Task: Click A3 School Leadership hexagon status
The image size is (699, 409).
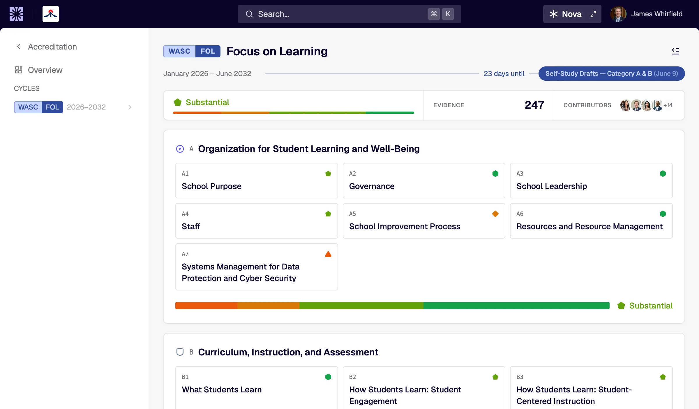Action: (663, 174)
